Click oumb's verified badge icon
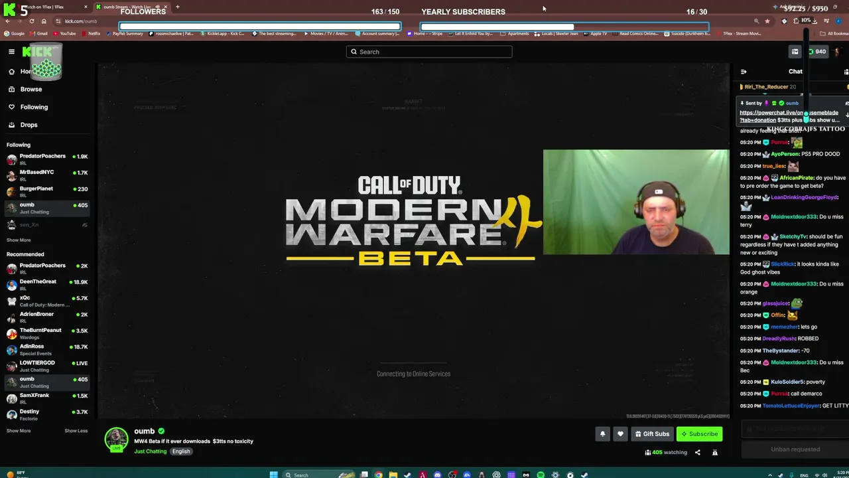Viewport: 849px width, 478px height. pos(161,431)
